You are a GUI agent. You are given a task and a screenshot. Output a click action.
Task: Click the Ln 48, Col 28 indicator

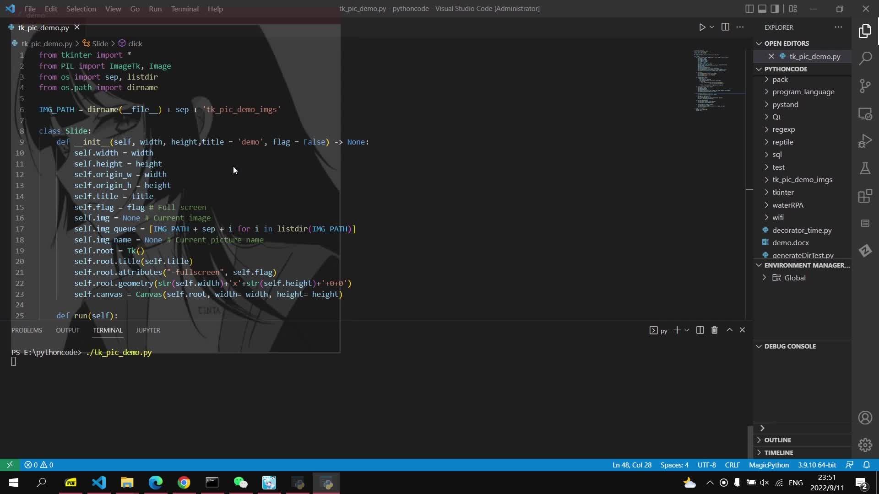[x=631, y=465]
